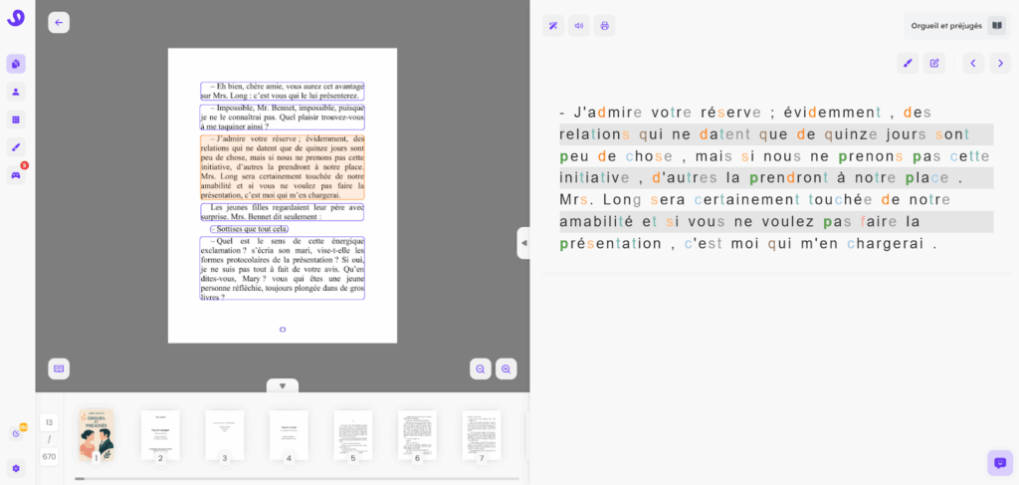Screen dimensions: 1019x485
Task: Open the games controller icon in sidebar
Action: (x=16, y=175)
